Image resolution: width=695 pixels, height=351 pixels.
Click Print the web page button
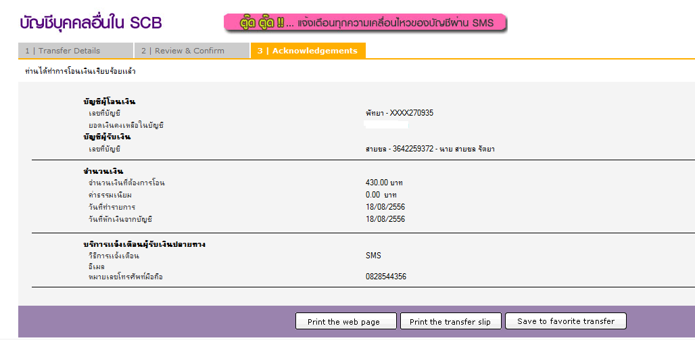(x=345, y=321)
